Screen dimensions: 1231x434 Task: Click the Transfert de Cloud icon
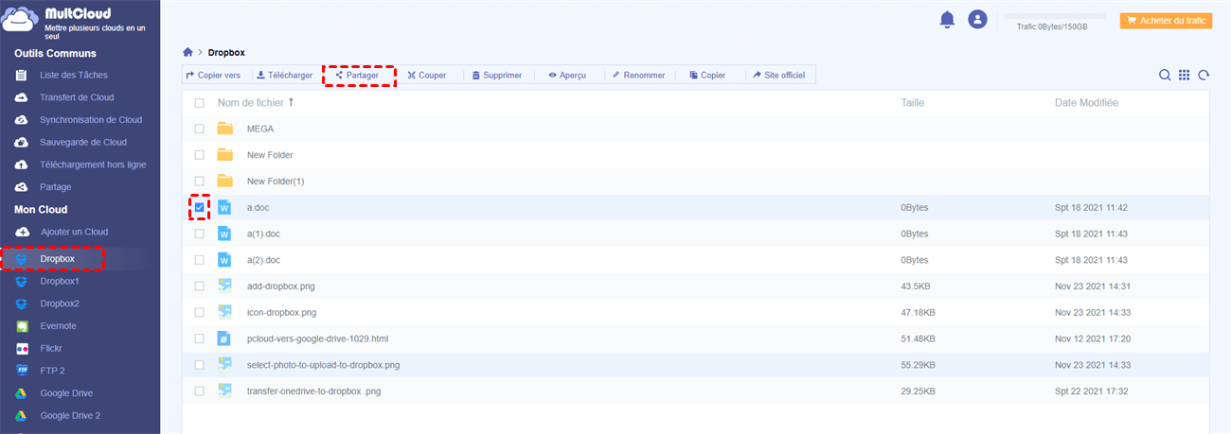pyautogui.click(x=21, y=97)
